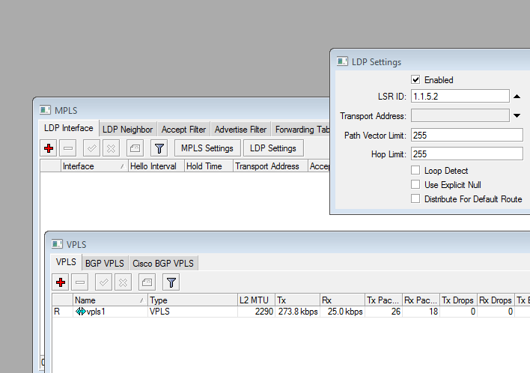Collapse the LSR ID field with up arrow
This screenshot has height=373, width=530.
pos(517,97)
